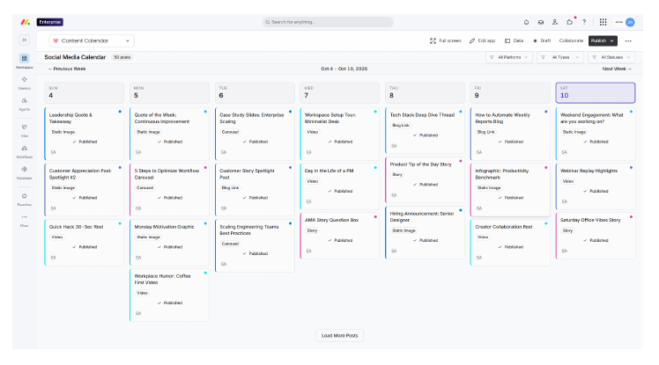This screenshot has height=365, width=659.
Task: Open the Webinar Replay Highlights card
Action: point(596,186)
